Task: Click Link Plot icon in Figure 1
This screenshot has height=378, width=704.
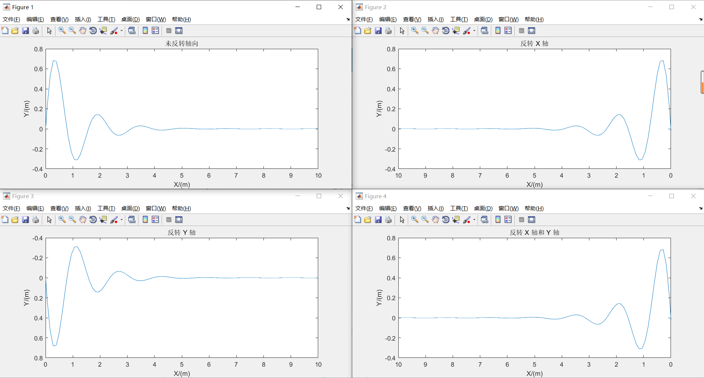Action: click(x=132, y=30)
